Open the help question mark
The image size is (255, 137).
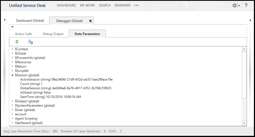pos(246,5)
